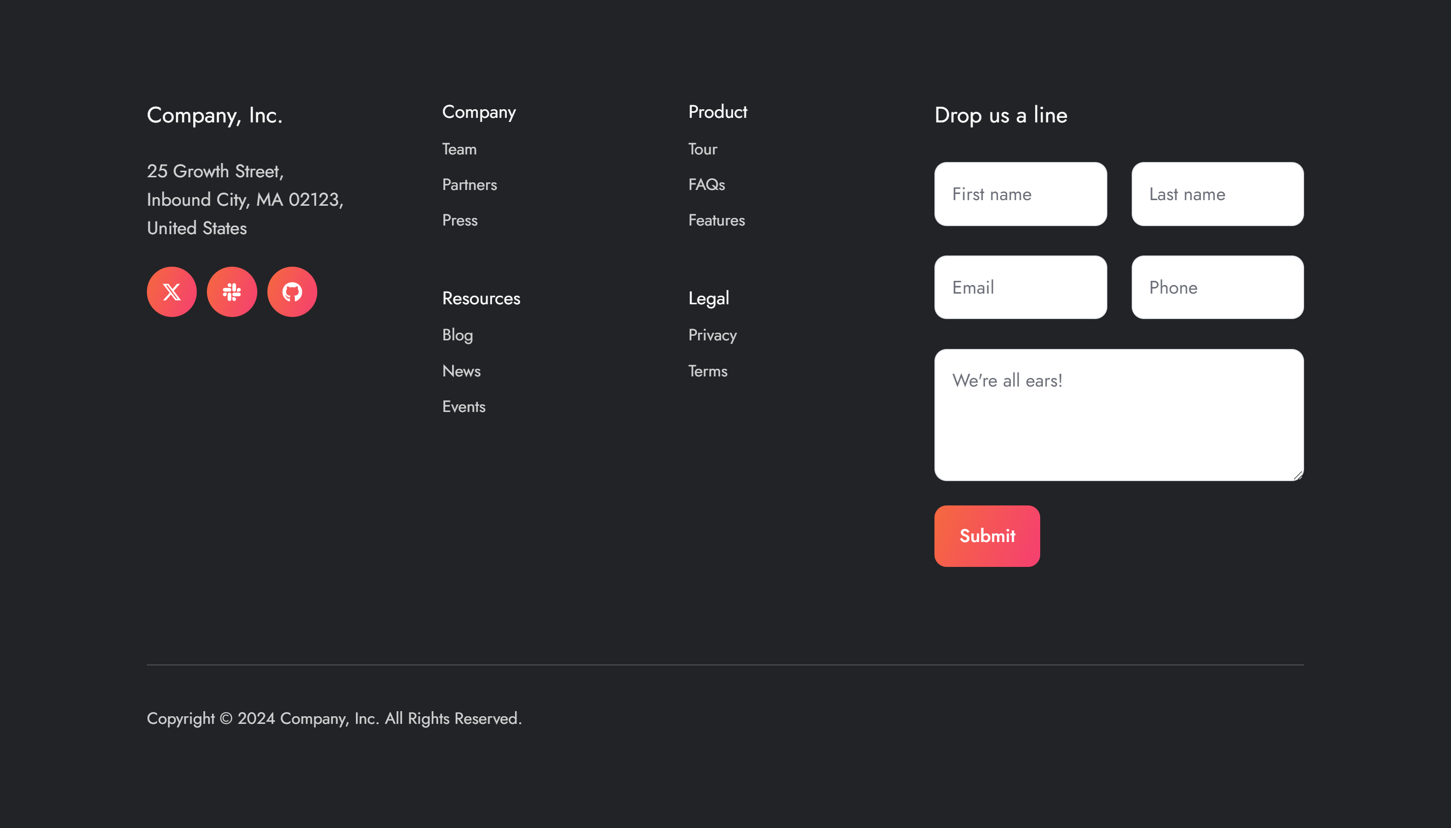
Task: Open the Events link
Action: click(463, 406)
